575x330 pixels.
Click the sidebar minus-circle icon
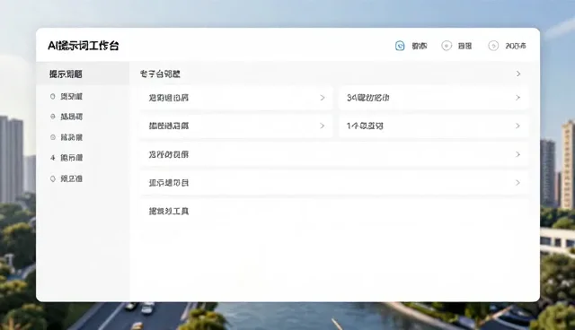tap(52, 117)
